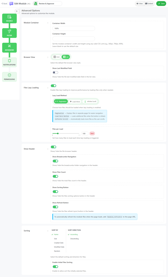
Task: Click the Source step database icon
Action: click(x=9, y=17)
